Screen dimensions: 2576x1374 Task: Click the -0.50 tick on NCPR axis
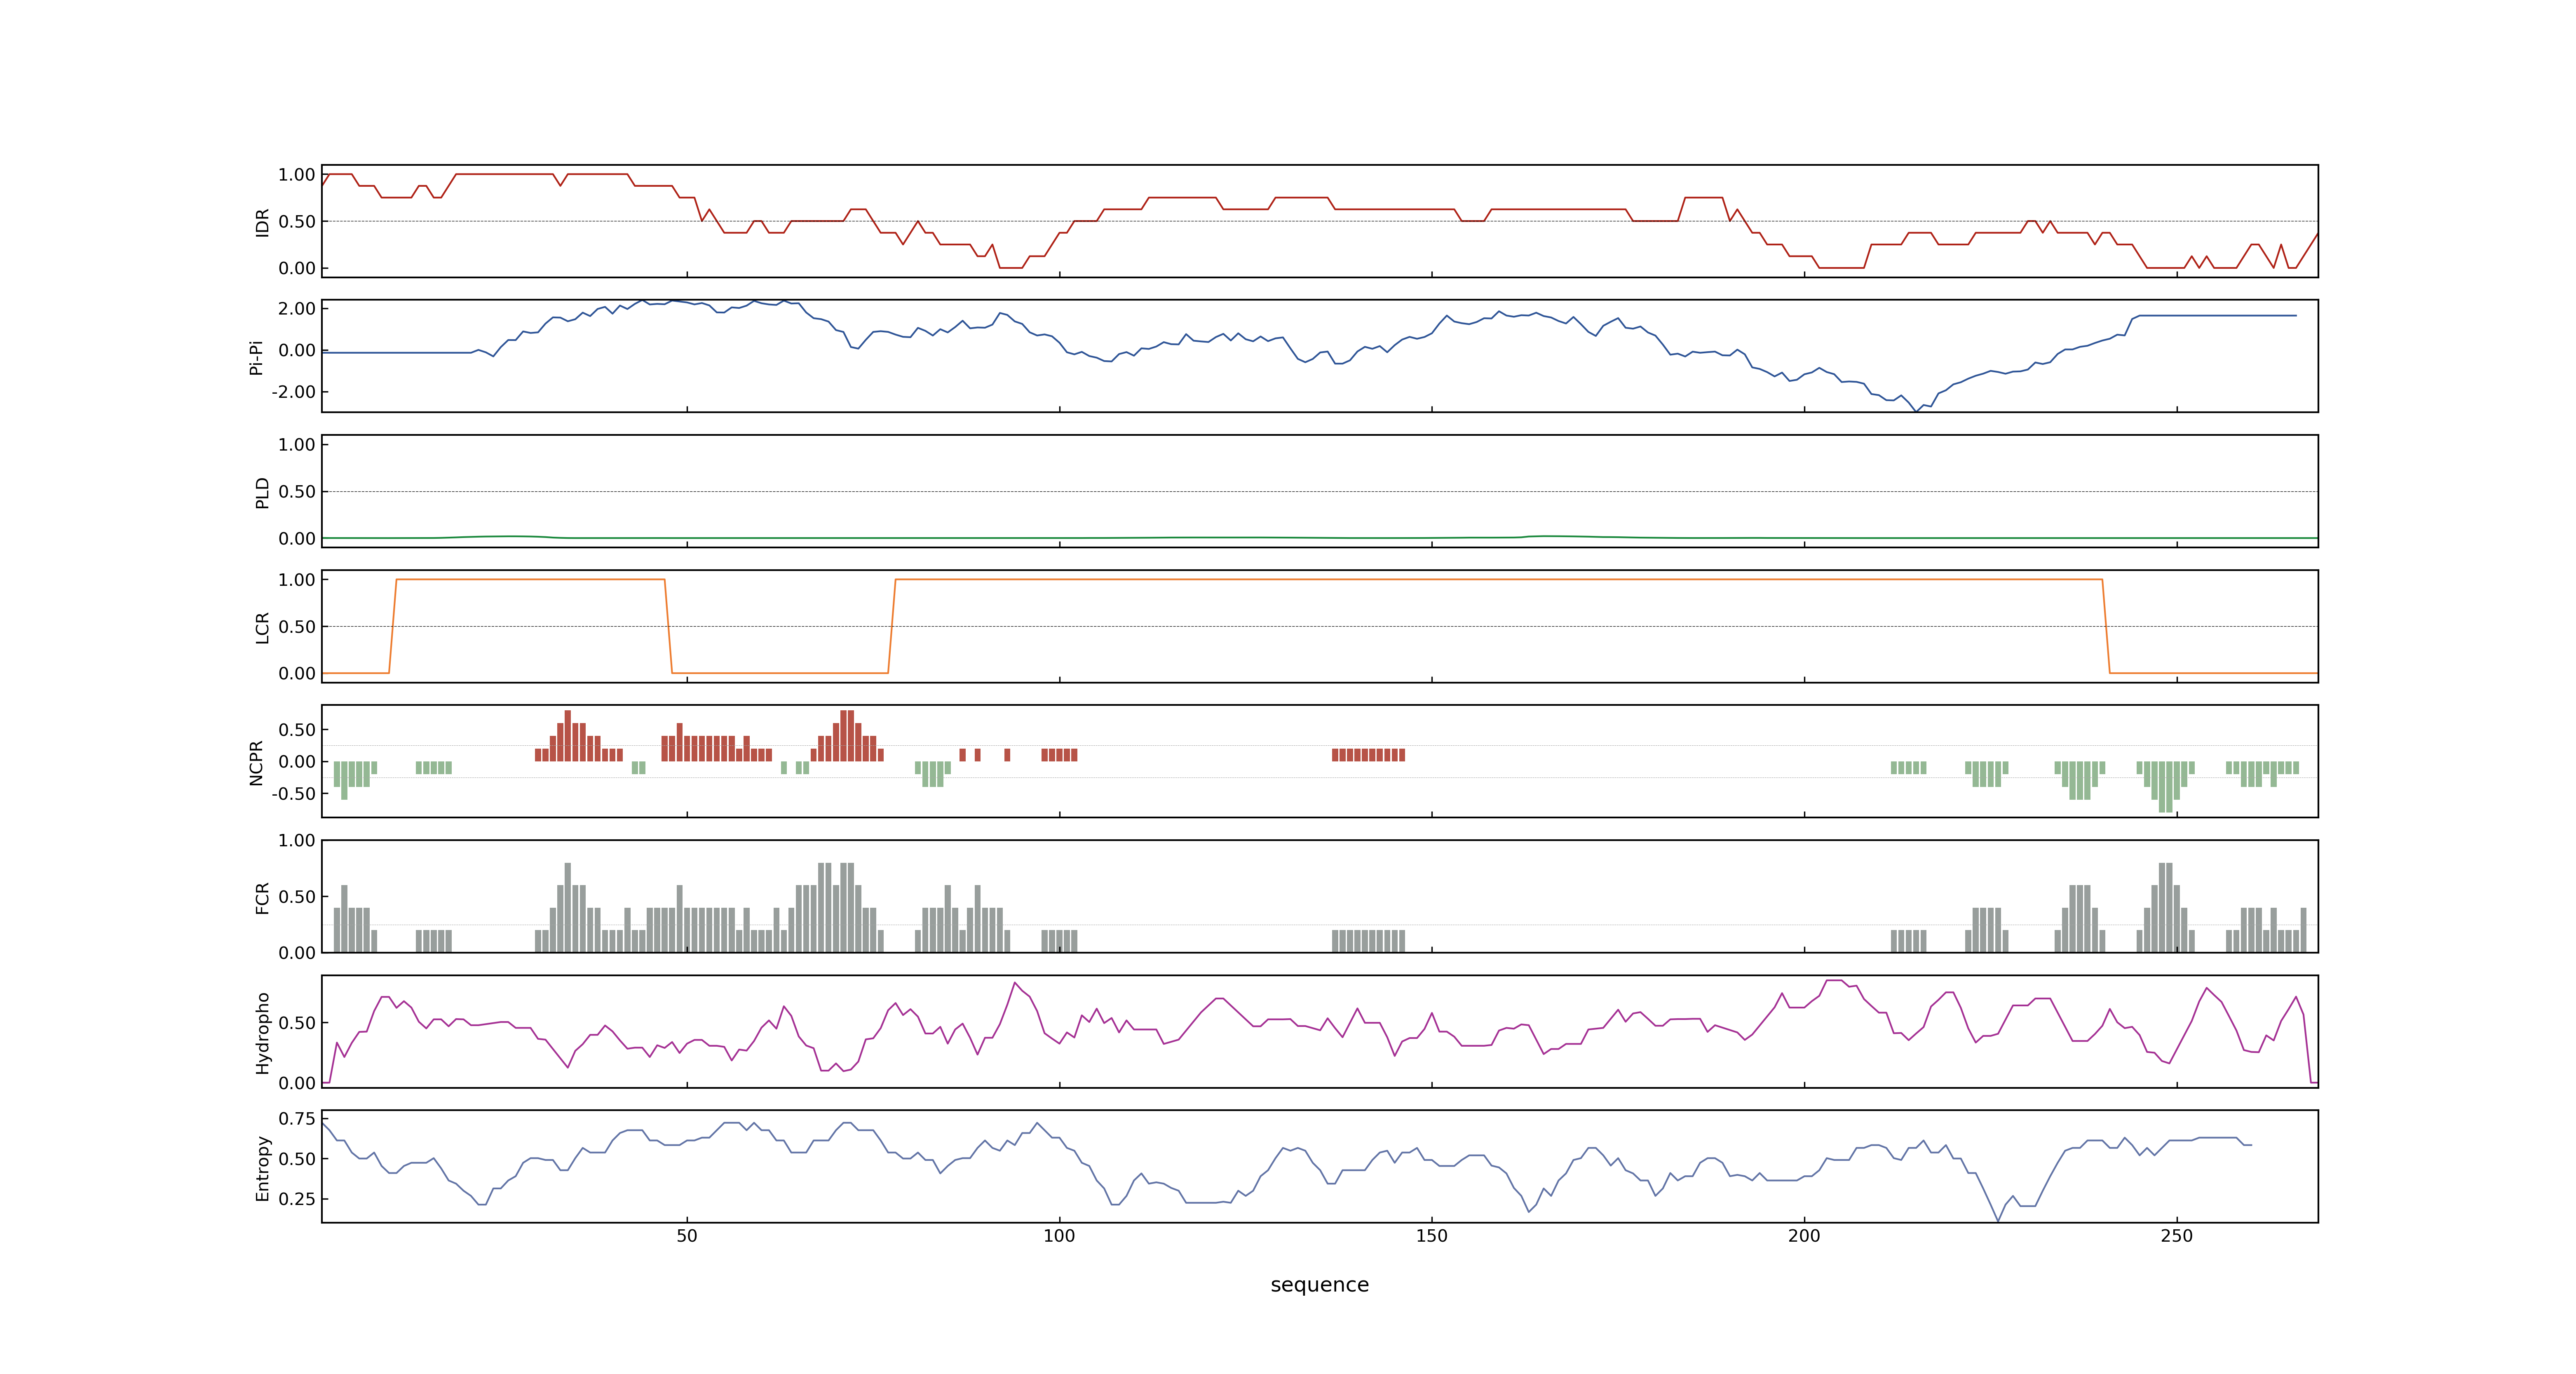[293, 794]
